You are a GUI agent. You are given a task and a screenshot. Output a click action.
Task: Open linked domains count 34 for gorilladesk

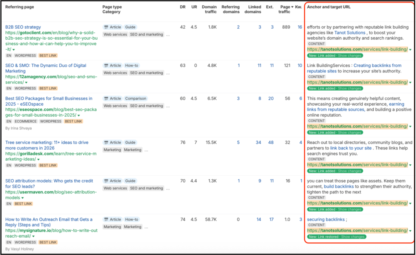pyautogui.click(x=258, y=142)
